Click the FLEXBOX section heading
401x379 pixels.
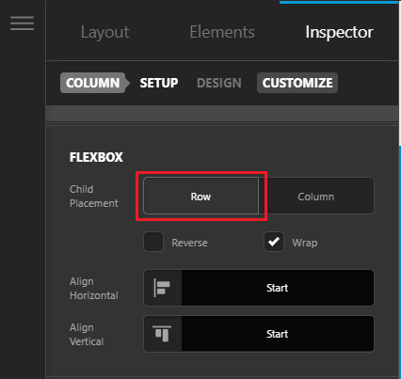pos(96,157)
